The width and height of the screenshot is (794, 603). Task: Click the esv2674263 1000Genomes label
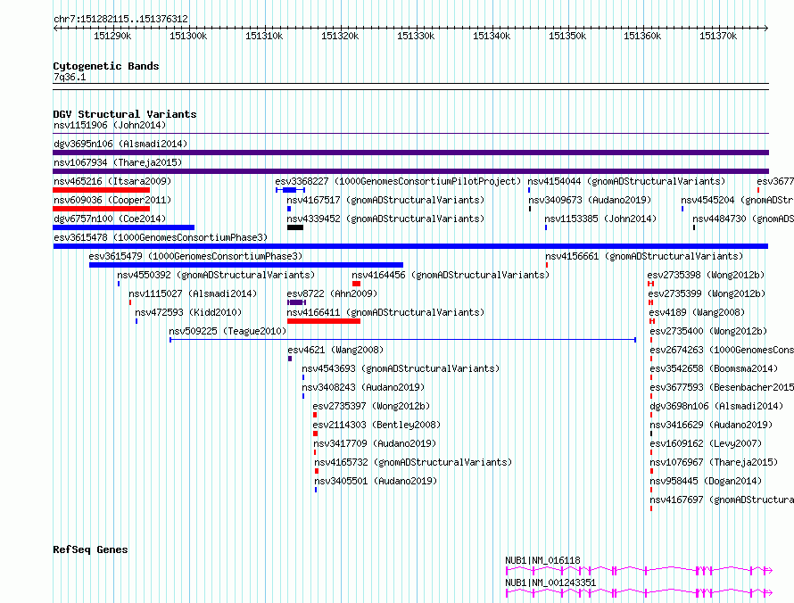722,350
